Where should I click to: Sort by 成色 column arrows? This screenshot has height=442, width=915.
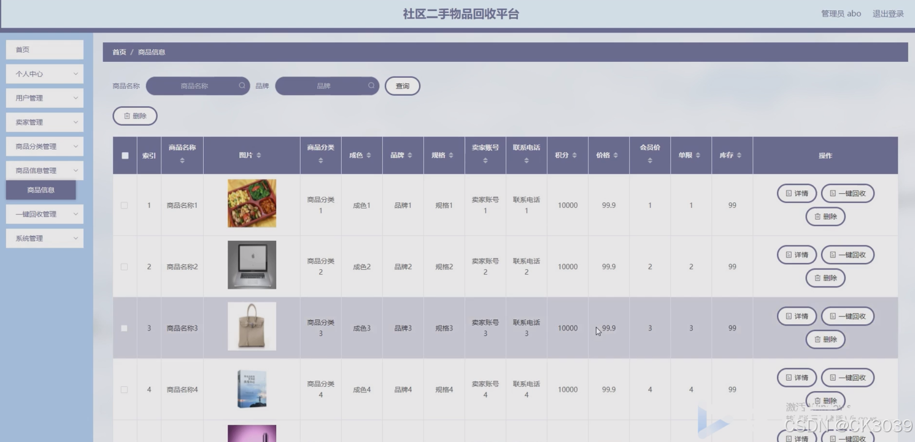pos(368,156)
